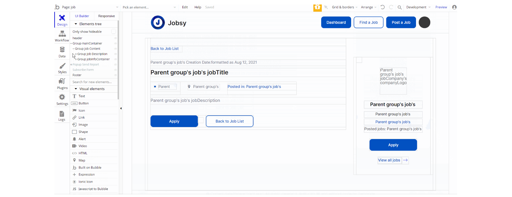Expand the Popup Send Report tree item

tap(71, 65)
